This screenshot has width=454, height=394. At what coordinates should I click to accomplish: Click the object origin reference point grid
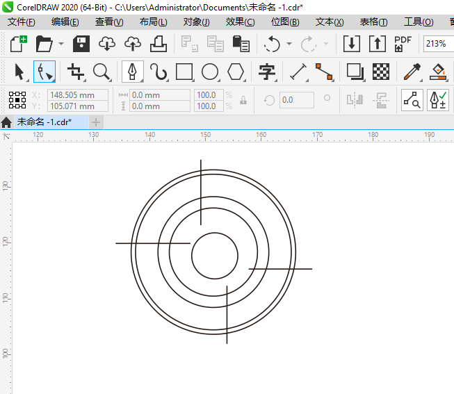point(17,100)
